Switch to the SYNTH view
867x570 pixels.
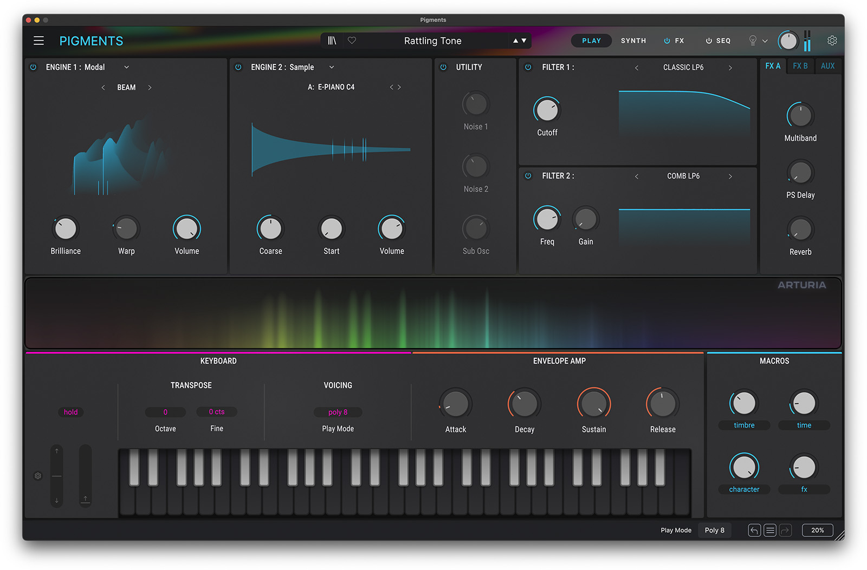coord(633,41)
